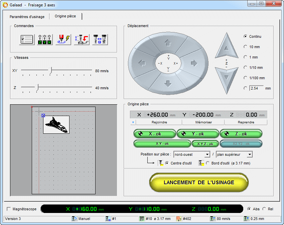Open the nord-ouest position dropdown
284x225 pixels.
tap(206, 154)
